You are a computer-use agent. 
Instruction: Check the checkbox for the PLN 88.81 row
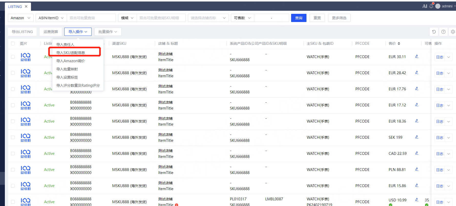click(13, 170)
